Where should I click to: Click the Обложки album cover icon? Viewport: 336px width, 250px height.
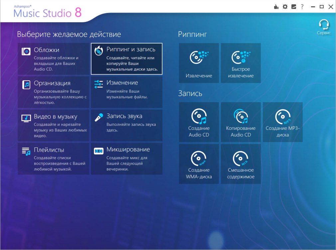tap(26, 51)
